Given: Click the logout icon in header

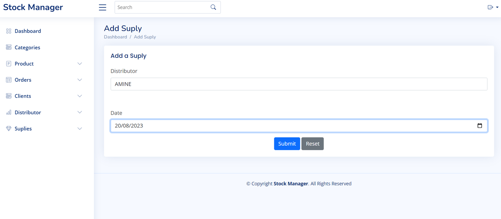Looking at the screenshot, I should click(x=490, y=7).
